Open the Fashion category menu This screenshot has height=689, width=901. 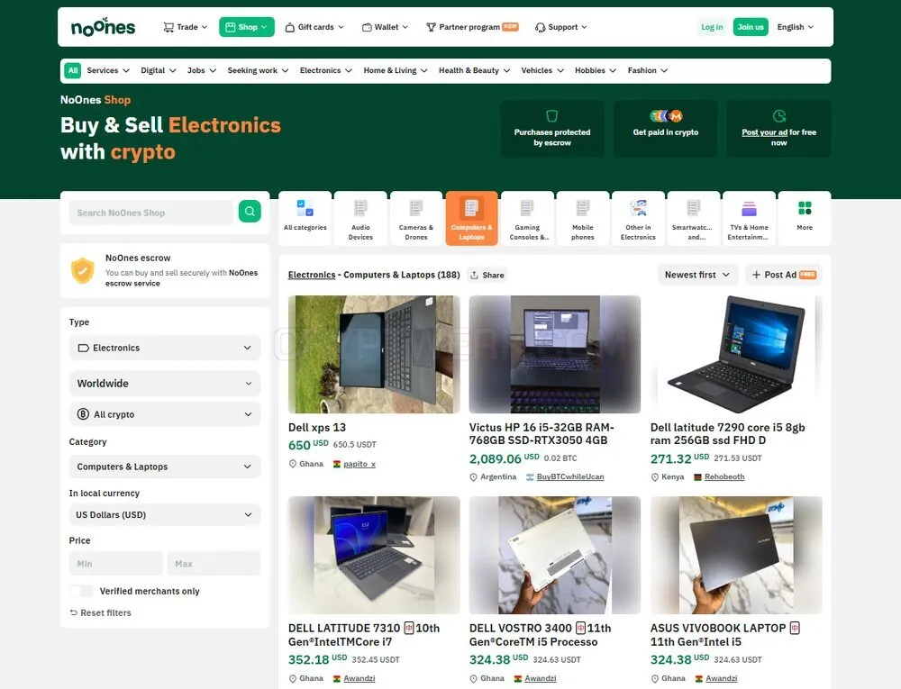tap(648, 70)
